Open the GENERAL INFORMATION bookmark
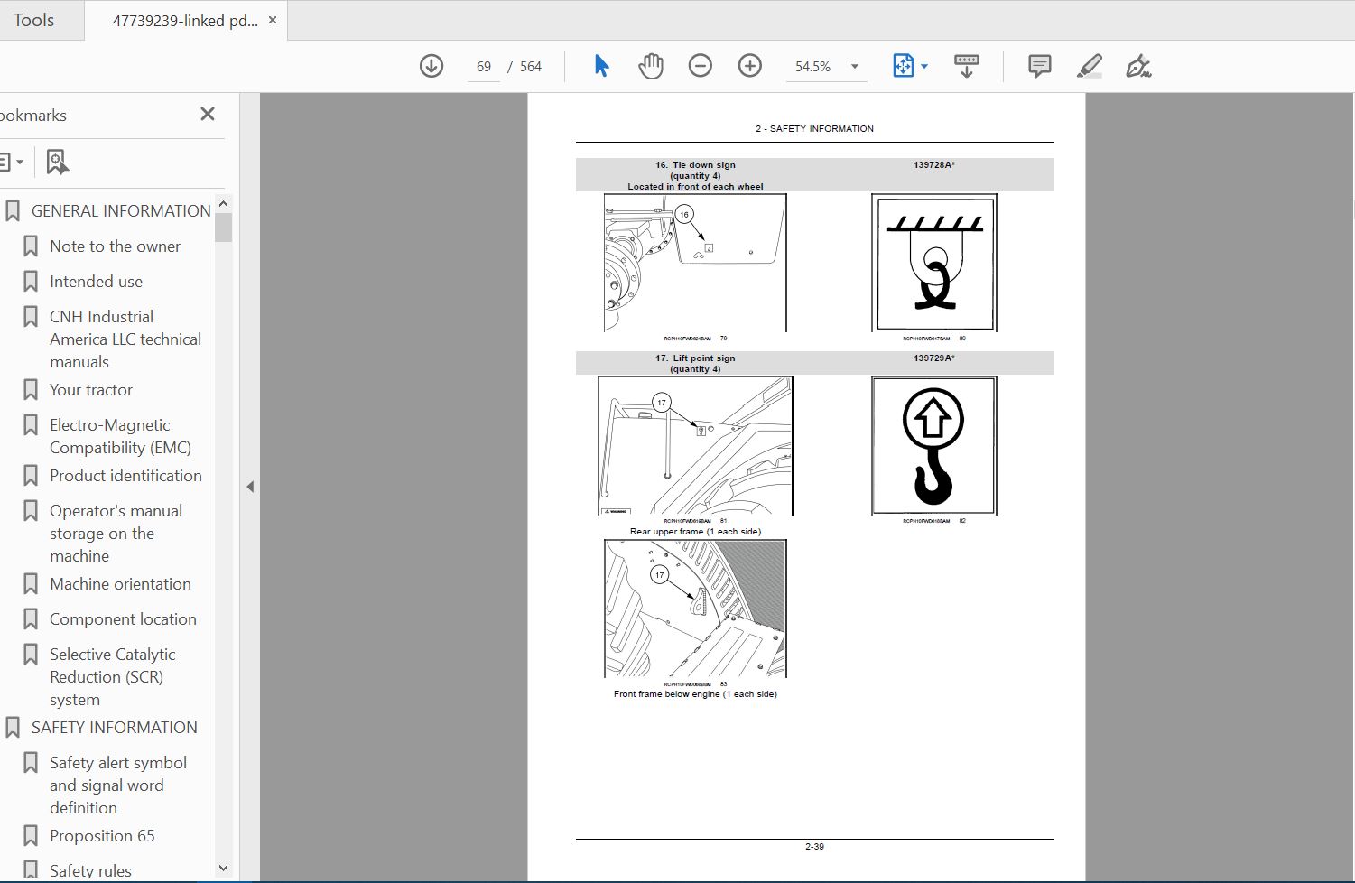This screenshot has height=883, width=1355. 121,211
